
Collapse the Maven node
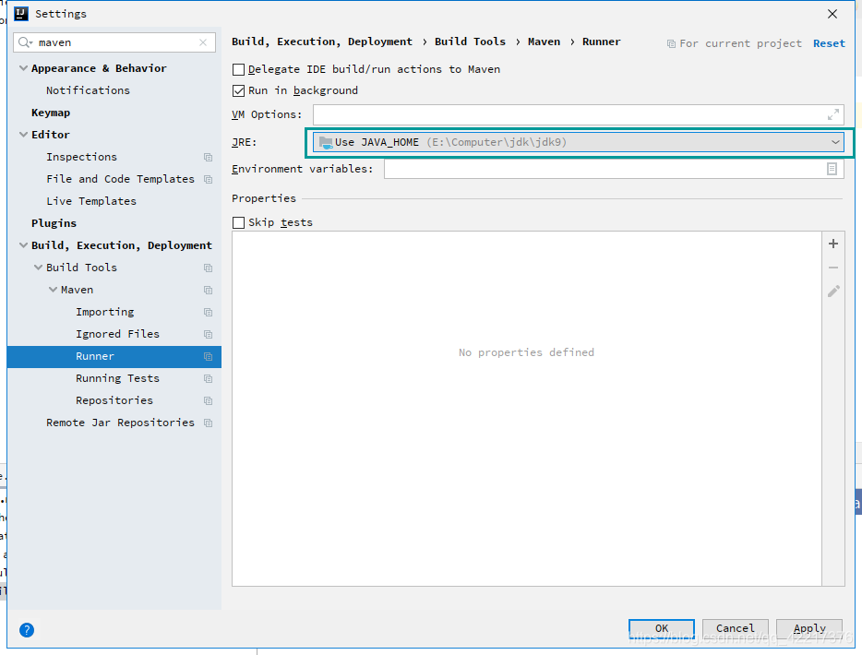tap(53, 290)
